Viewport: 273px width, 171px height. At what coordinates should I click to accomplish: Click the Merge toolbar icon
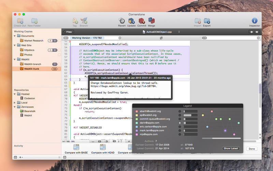[152, 21]
